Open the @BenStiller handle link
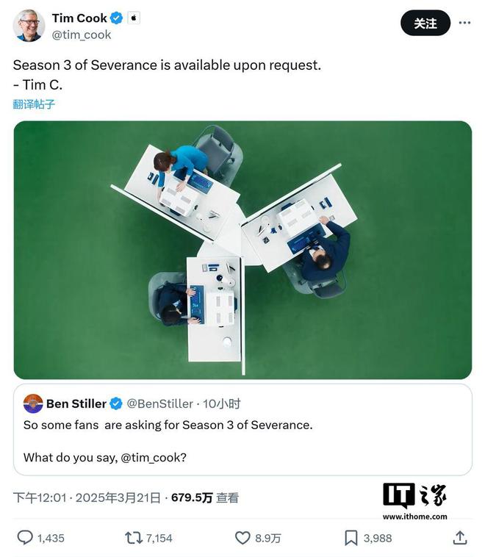 pos(160,404)
